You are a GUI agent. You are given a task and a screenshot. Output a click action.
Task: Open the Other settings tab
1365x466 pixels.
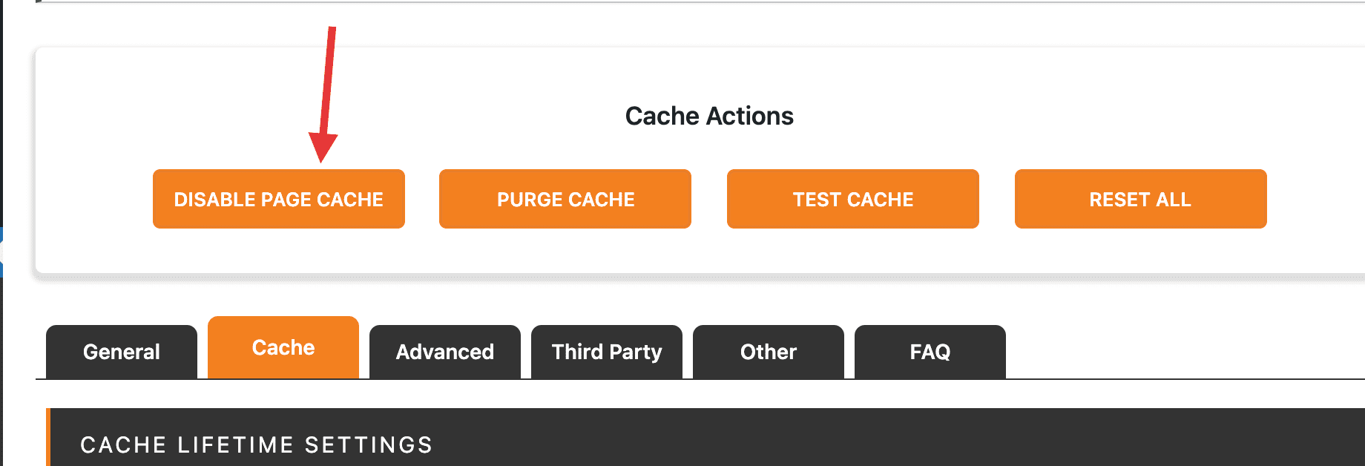coord(769,352)
